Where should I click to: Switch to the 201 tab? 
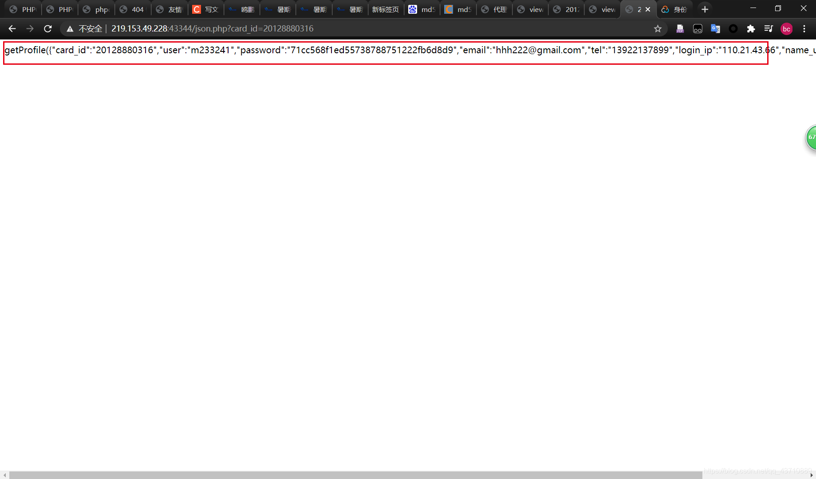coord(567,9)
